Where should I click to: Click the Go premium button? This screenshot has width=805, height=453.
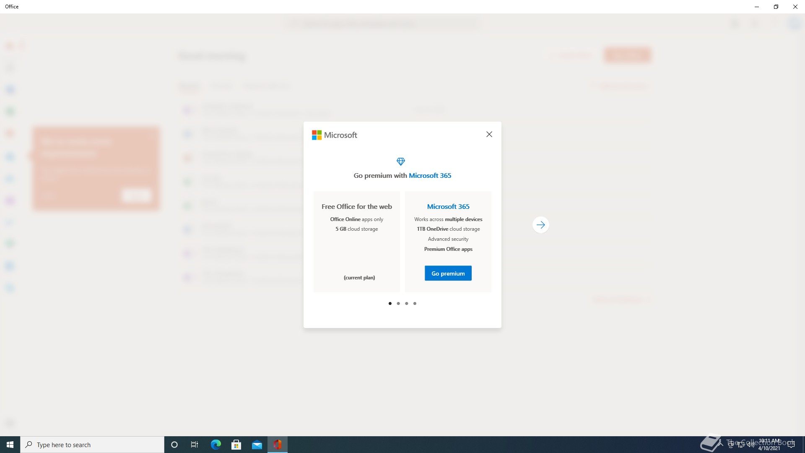tap(448, 273)
